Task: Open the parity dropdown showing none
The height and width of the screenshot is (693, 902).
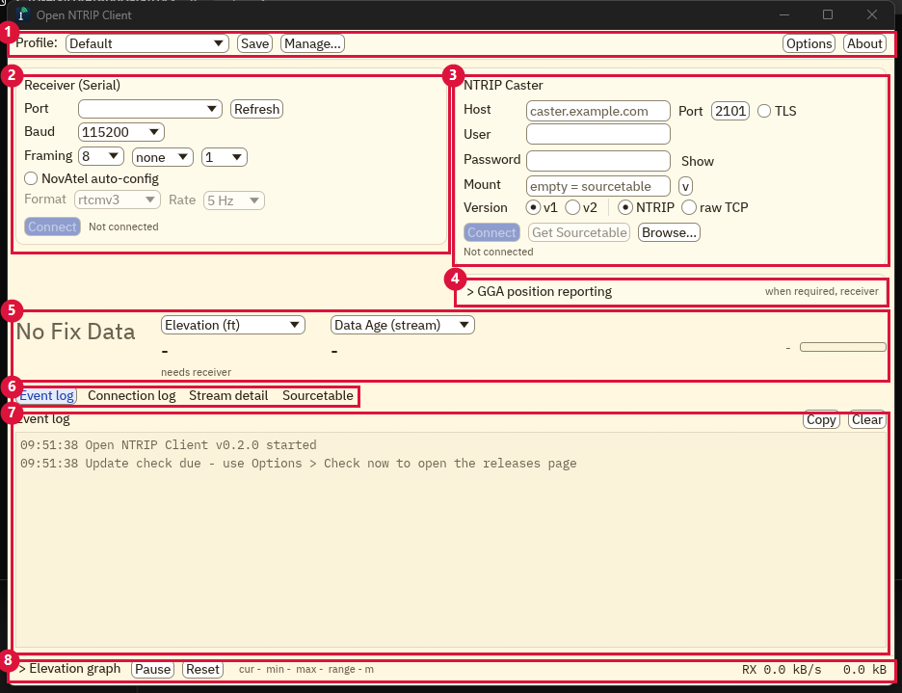Action: (x=163, y=157)
